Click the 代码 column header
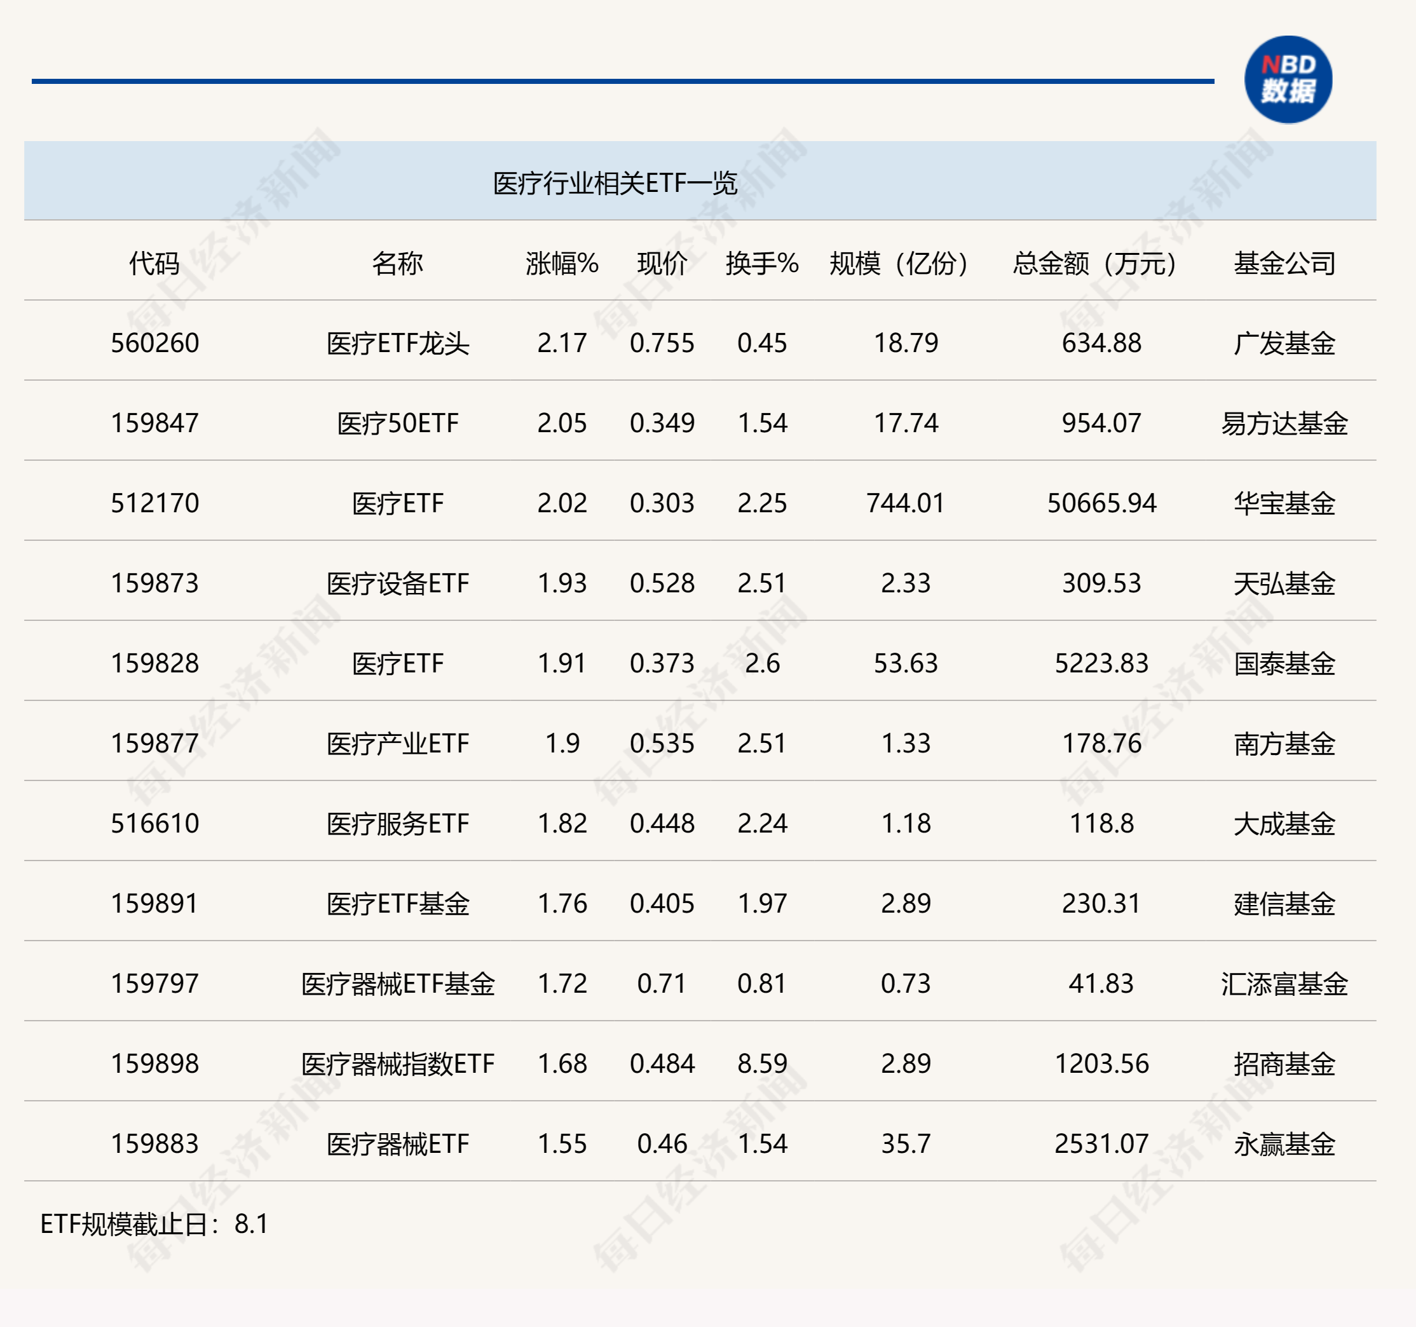Viewport: 1416px width, 1327px height. pos(154,264)
